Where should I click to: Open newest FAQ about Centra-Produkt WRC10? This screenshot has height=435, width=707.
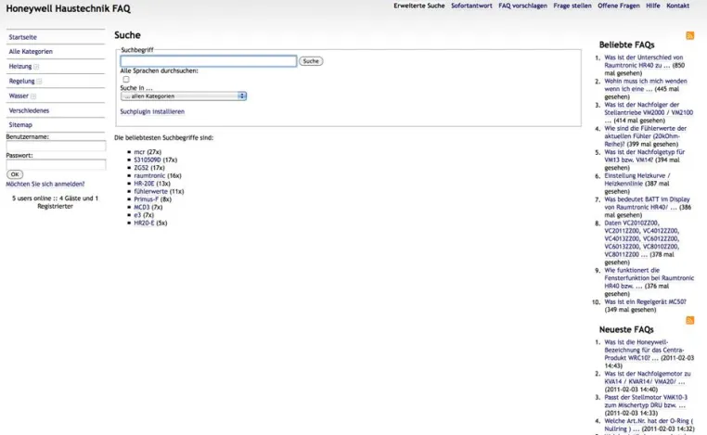click(x=644, y=350)
